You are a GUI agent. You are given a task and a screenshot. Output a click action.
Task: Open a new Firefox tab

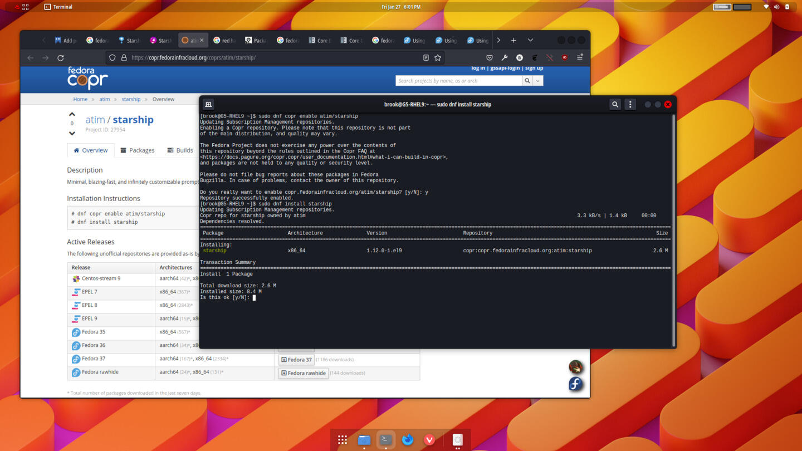click(x=514, y=40)
